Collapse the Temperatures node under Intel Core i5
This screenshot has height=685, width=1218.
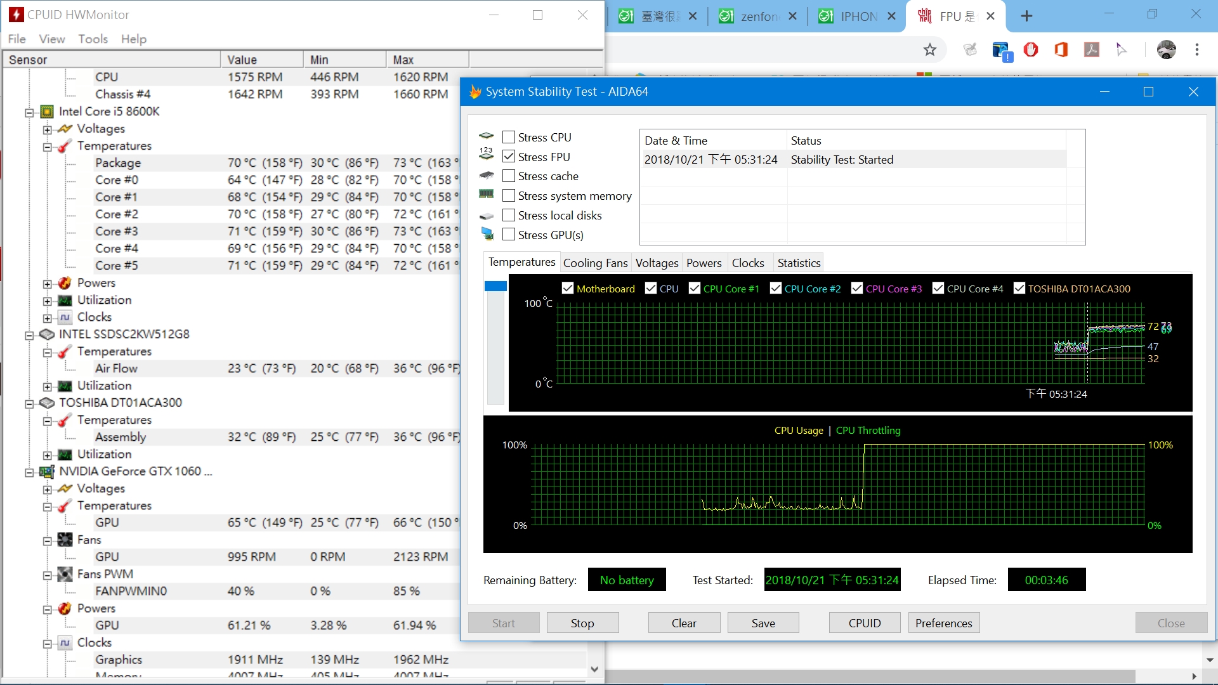pos(48,147)
